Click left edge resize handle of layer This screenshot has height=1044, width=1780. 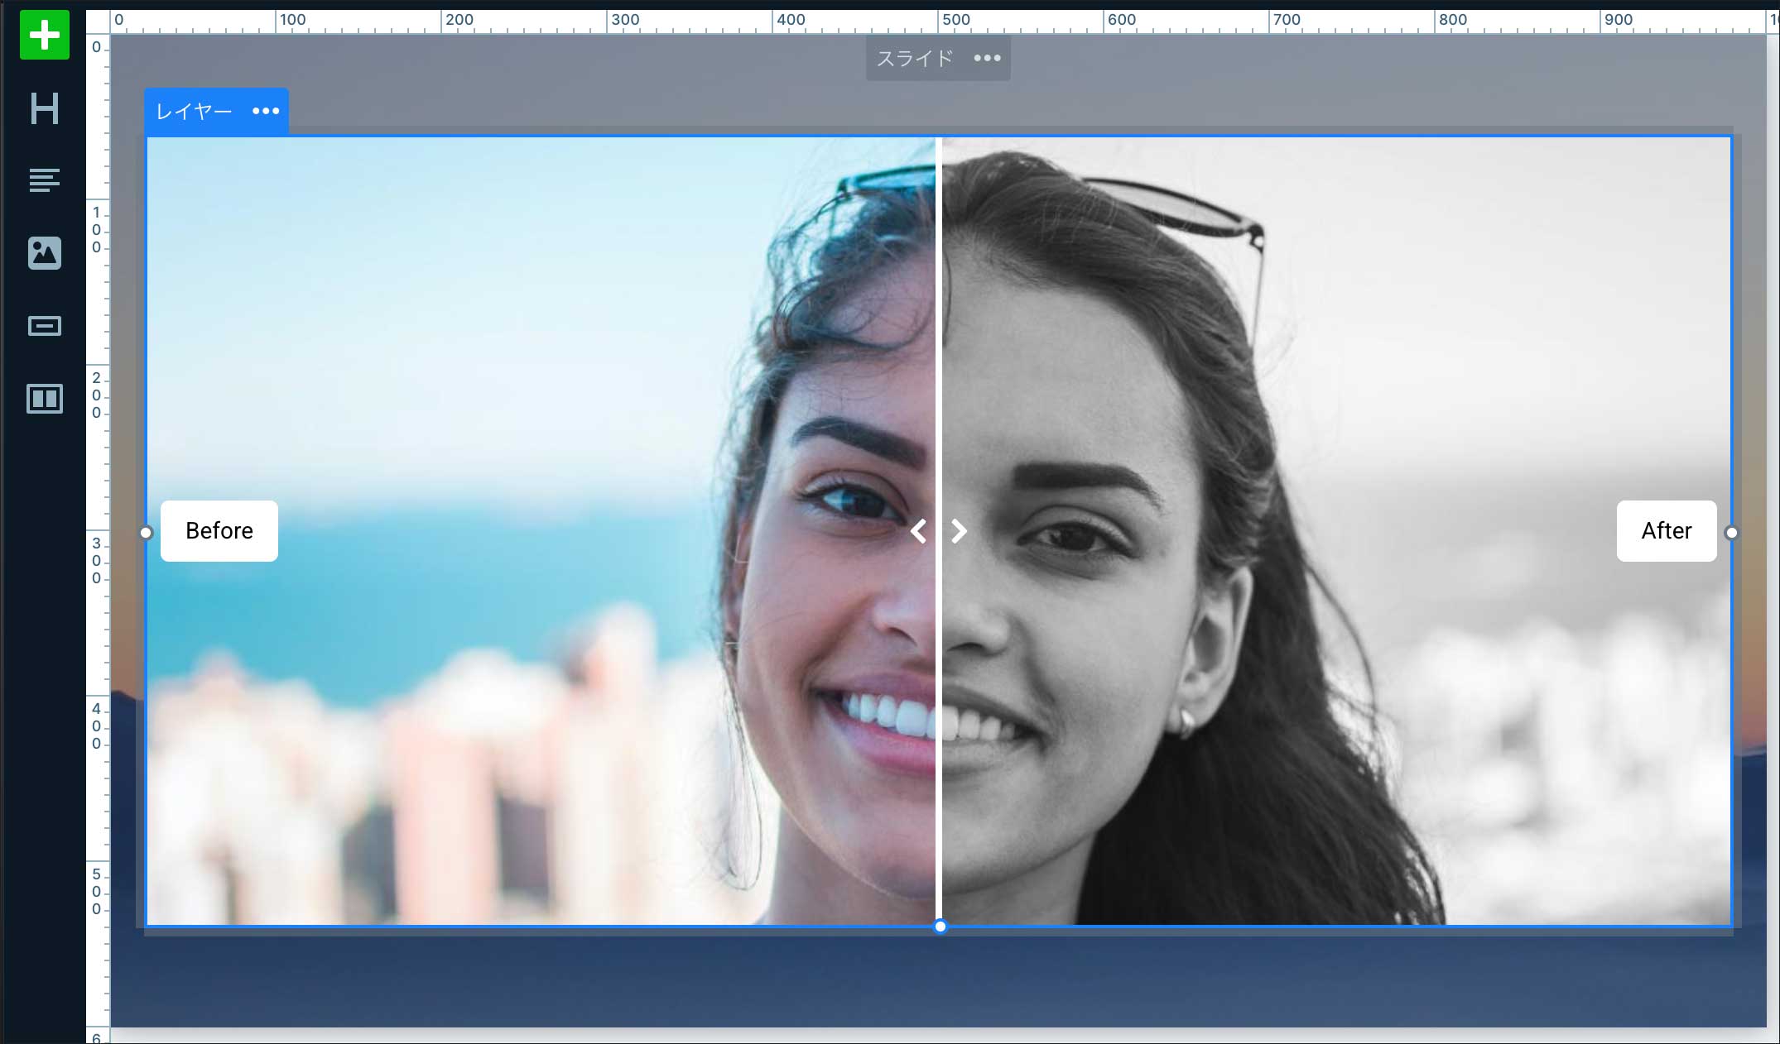[x=147, y=533]
